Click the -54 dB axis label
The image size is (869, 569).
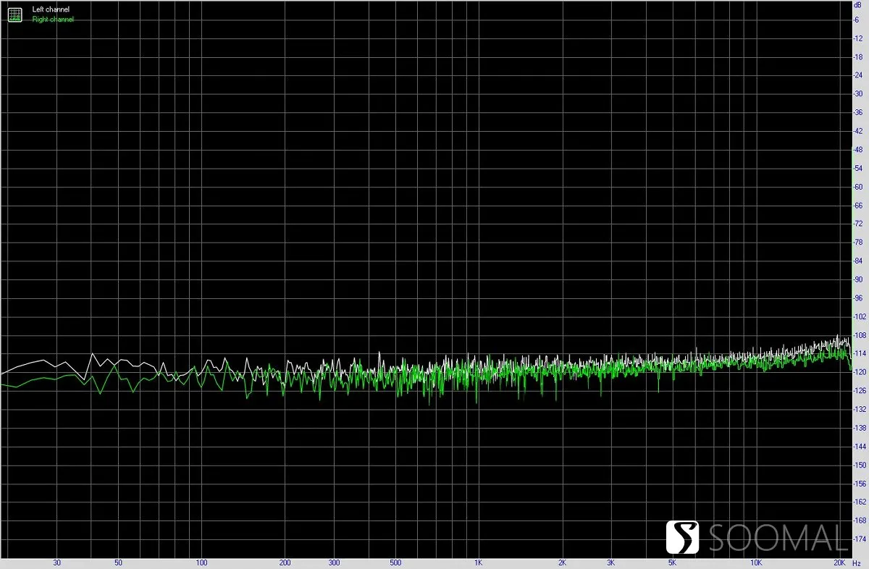click(857, 168)
